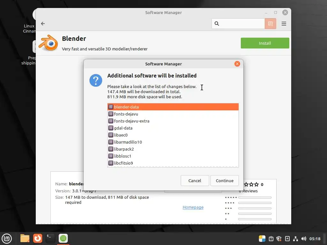The height and width of the screenshot is (245, 327).
Task: Click the package icon beside gdal-data
Action: pos(111,128)
